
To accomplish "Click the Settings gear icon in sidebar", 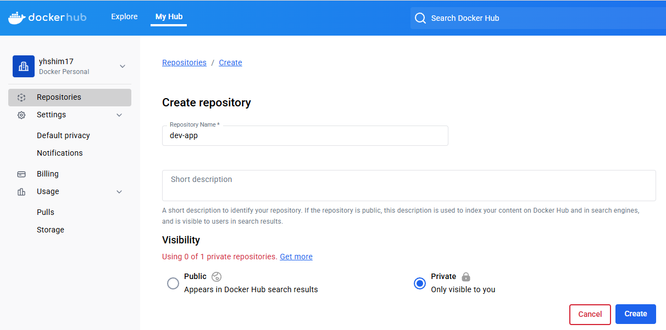I will coord(21,115).
